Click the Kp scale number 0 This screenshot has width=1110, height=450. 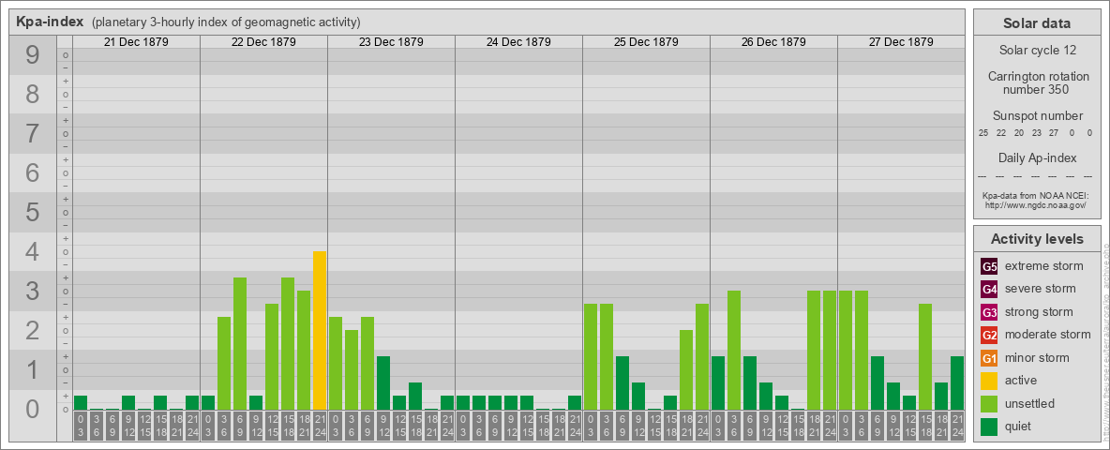[32, 409]
